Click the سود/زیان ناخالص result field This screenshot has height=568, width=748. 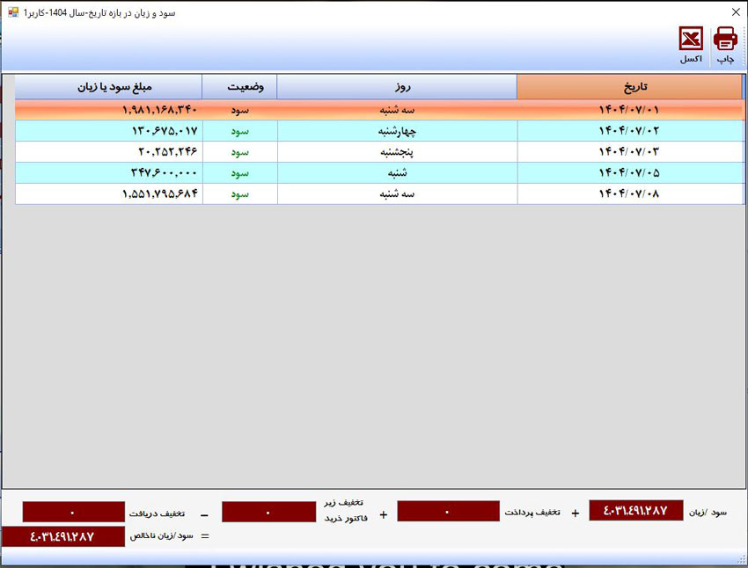63,536
